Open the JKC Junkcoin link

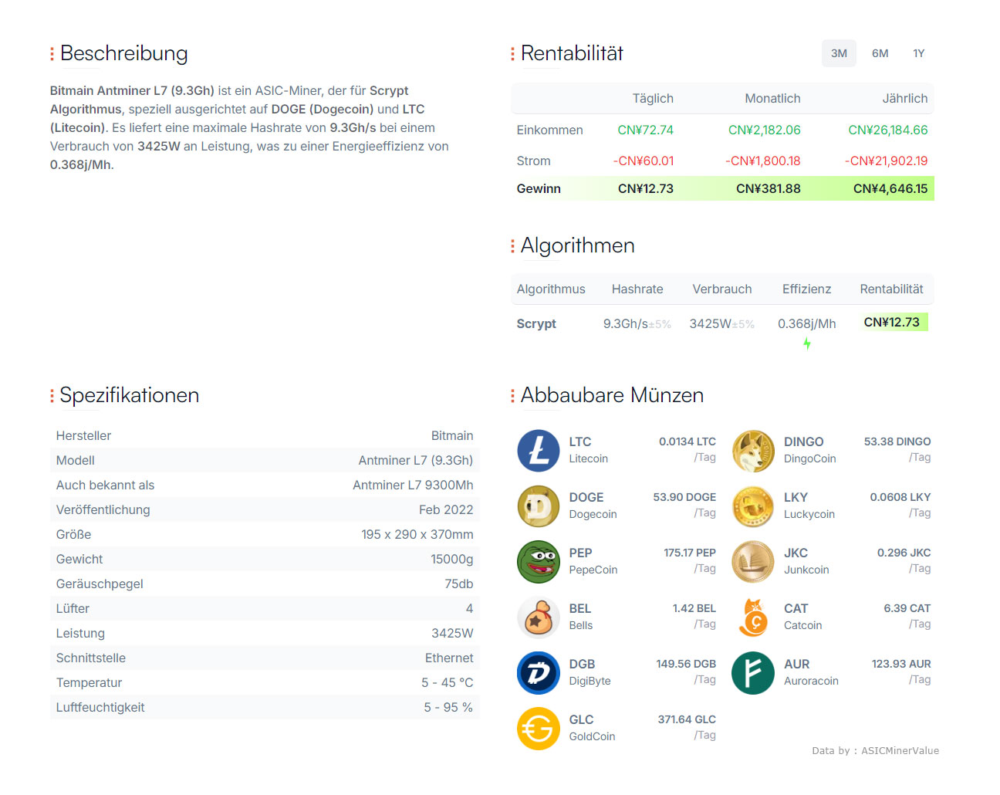click(x=806, y=561)
